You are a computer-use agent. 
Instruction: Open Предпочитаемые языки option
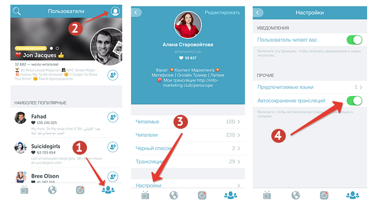click(x=310, y=87)
